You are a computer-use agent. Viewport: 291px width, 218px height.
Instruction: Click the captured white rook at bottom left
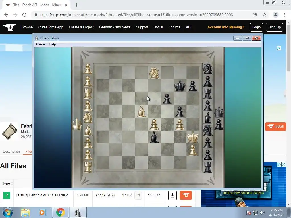click(x=88, y=167)
